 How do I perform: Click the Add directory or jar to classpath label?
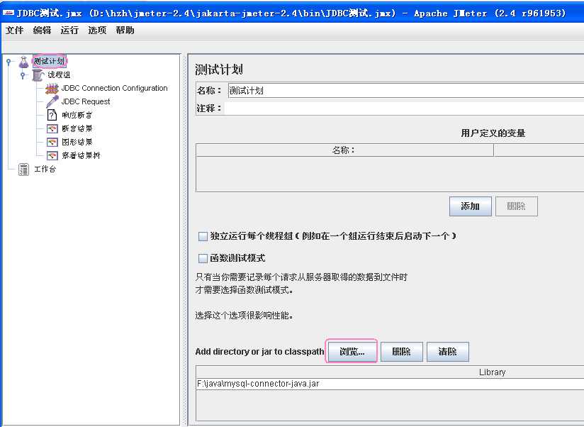(259, 352)
